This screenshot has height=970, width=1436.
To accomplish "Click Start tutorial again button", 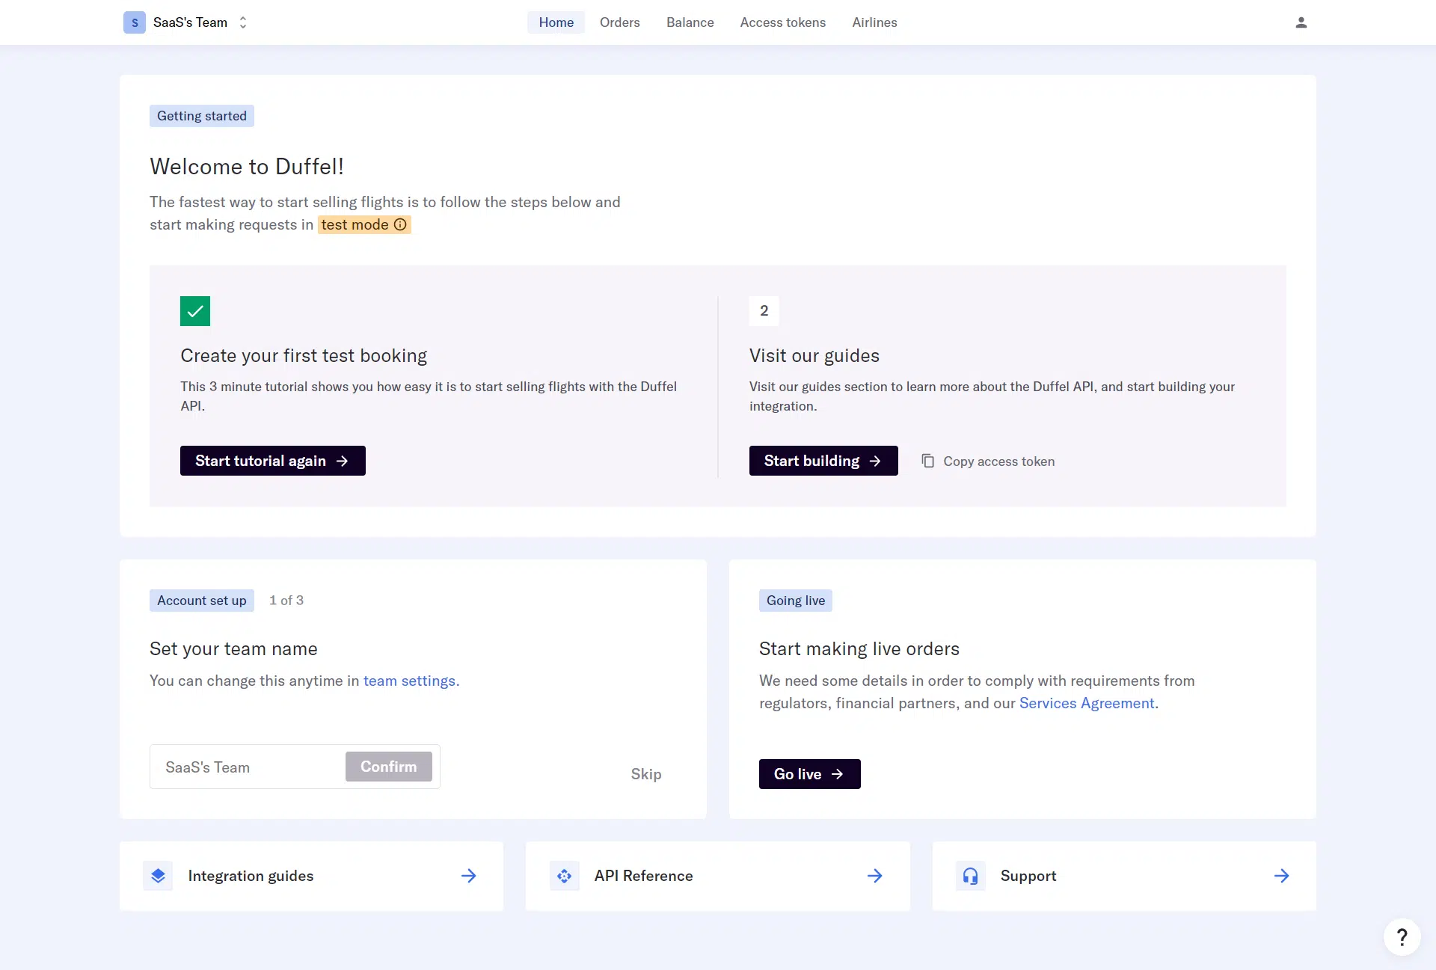I will (x=273, y=461).
